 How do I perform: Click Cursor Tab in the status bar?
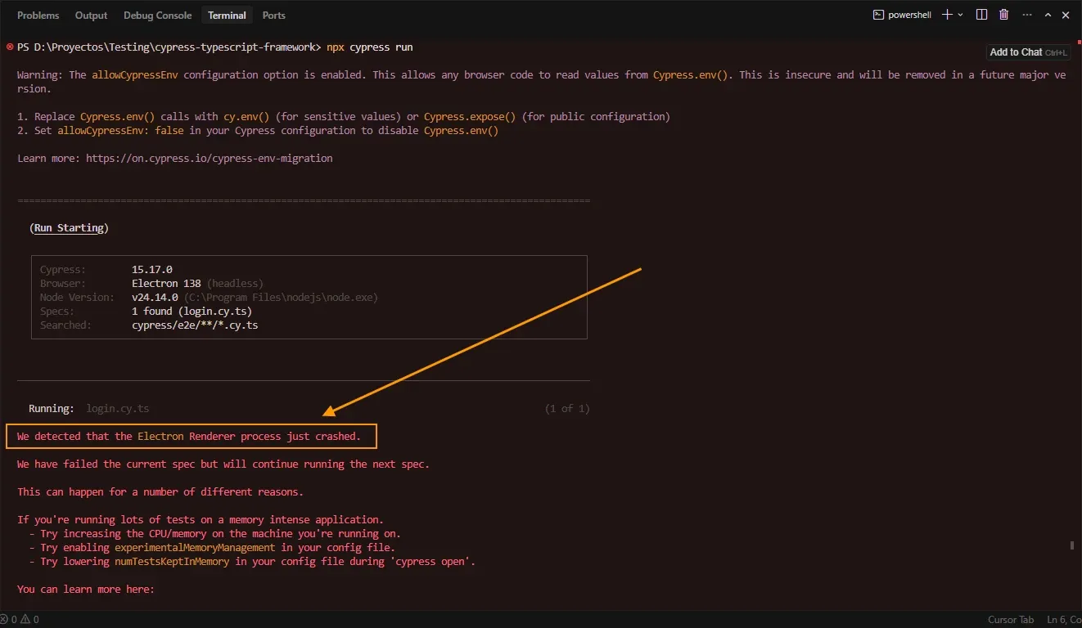tap(1011, 620)
